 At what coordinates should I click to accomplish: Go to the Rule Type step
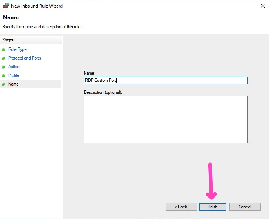pos(17,49)
